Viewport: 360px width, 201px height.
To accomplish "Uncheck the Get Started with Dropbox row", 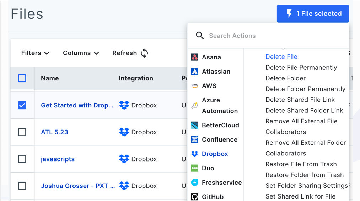I will click(x=22, y=105).
